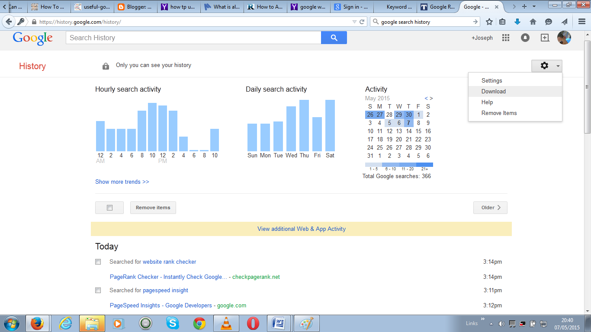Click the taskbar clock showing 20:40
Screen dimensions: 591x332
point(567,324)
